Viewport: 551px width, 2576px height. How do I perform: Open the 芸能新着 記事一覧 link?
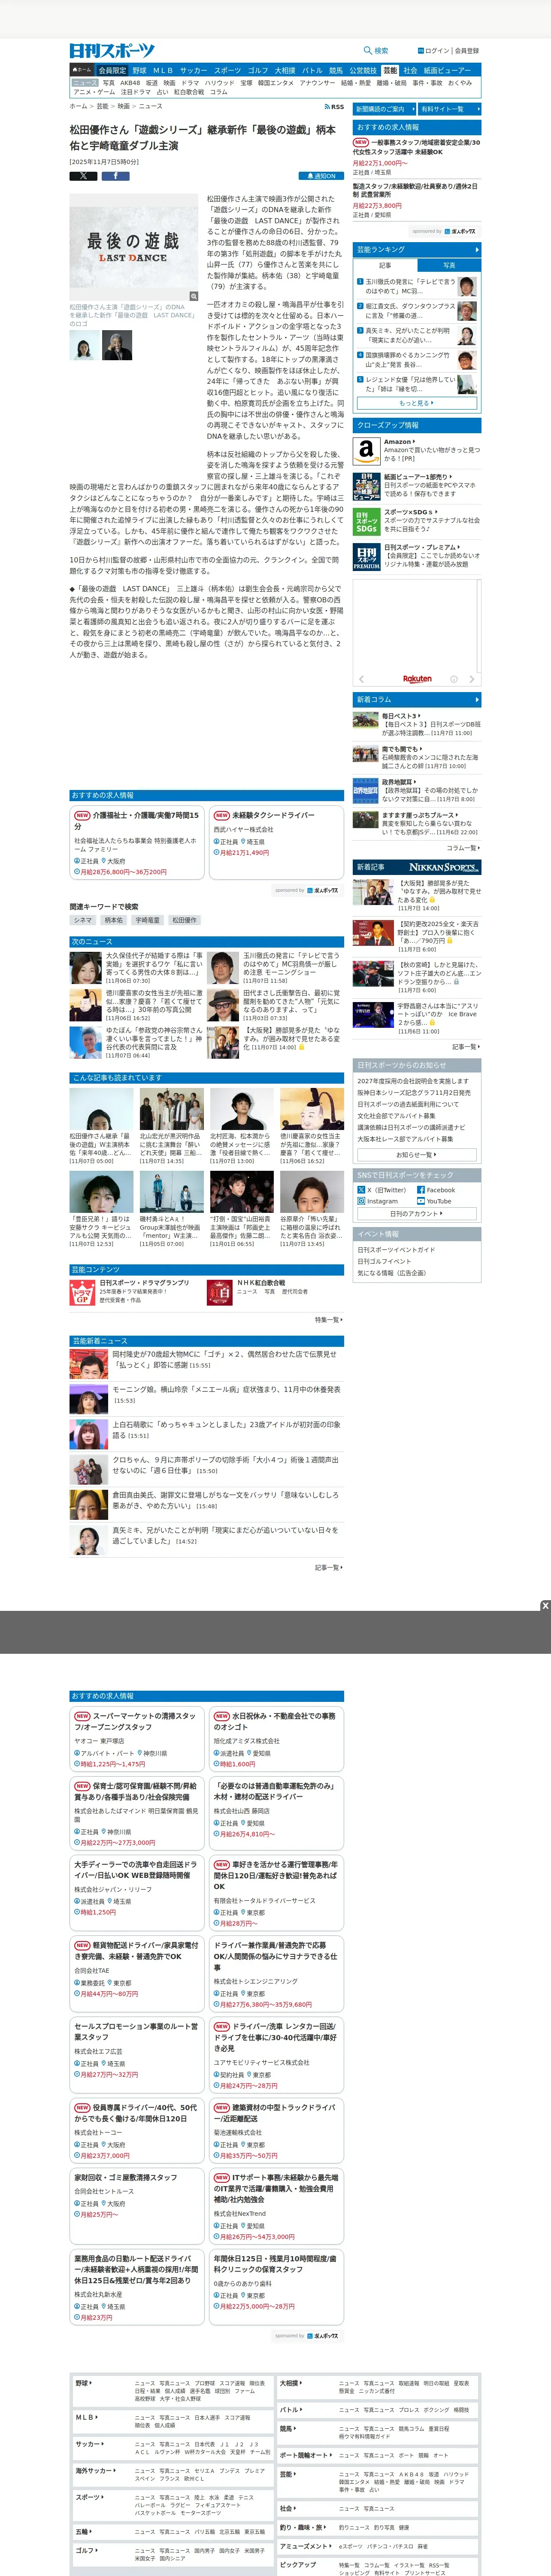pos(329,1567)
